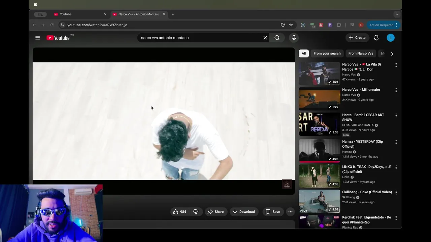431x242 pixels.
Task: Open options for La Vita Di Narcos video
Action: [396, 65]
